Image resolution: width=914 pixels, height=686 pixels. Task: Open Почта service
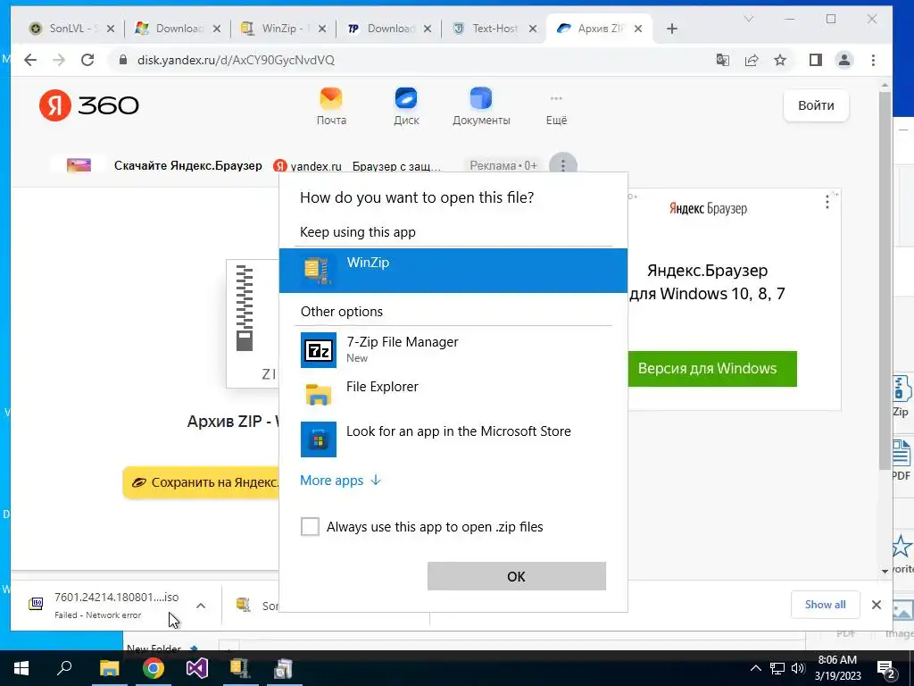click(331, 106)
